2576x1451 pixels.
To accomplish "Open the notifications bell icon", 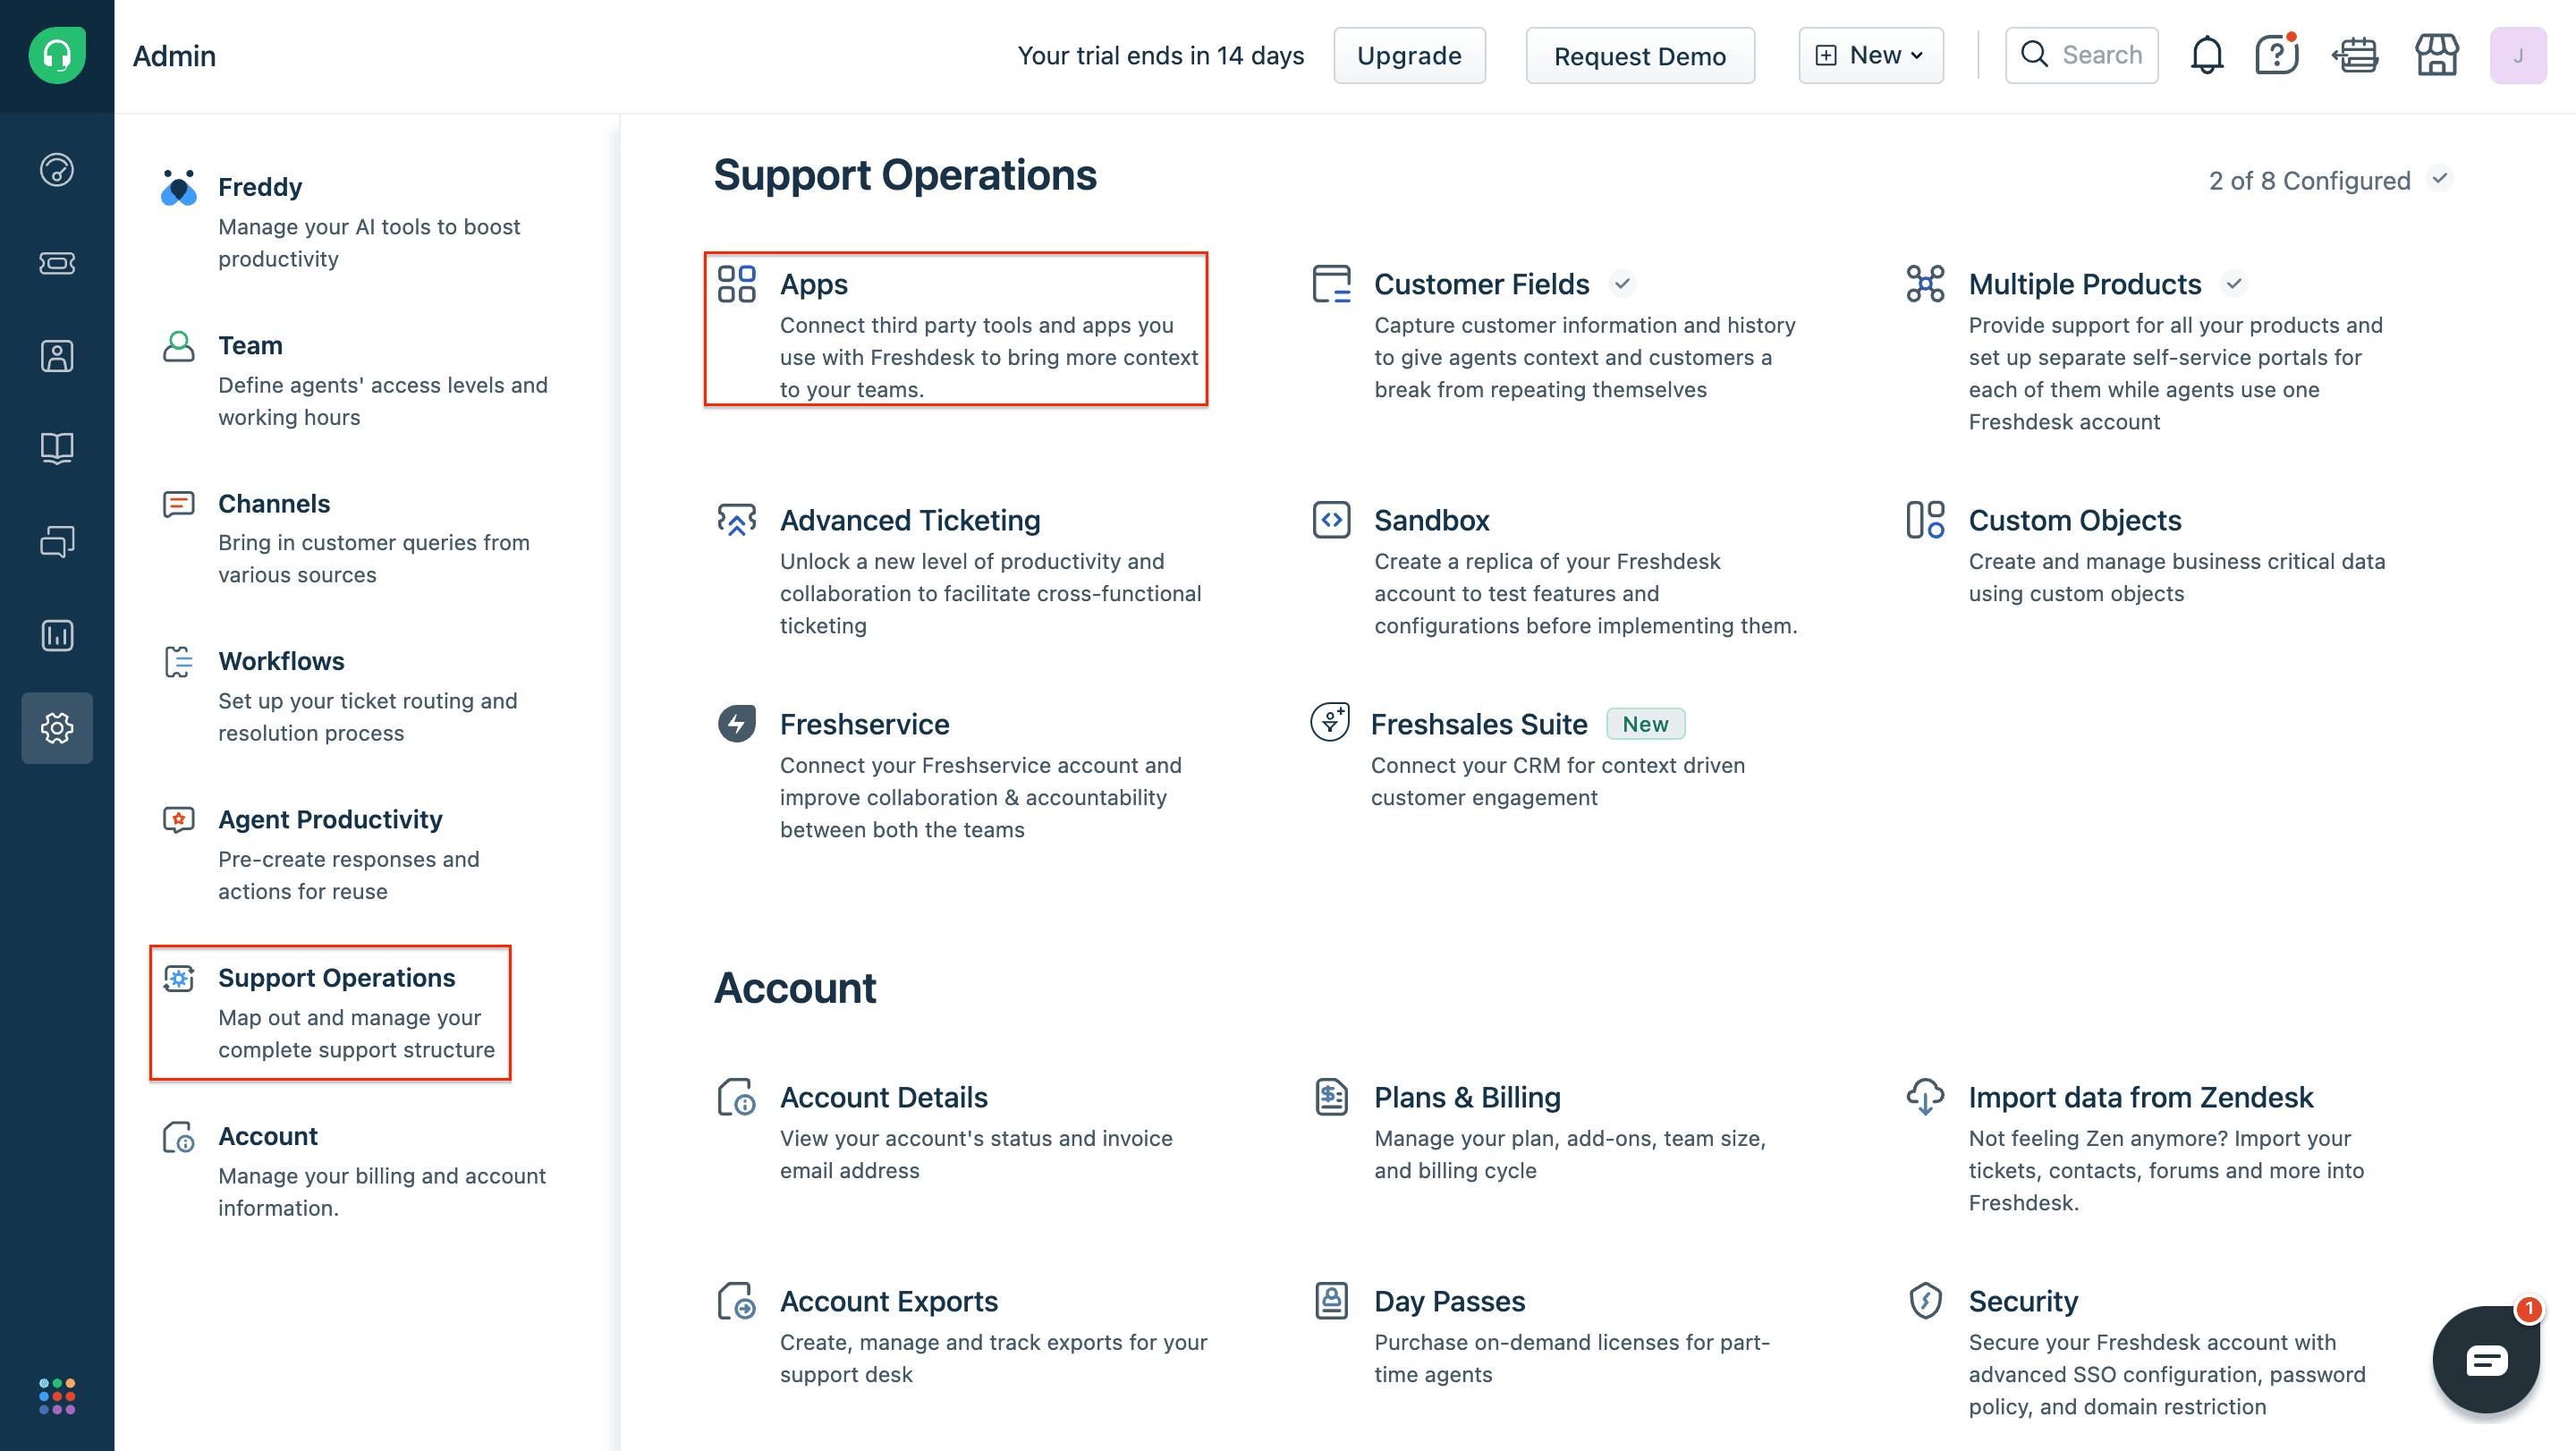I will pyautogui.click(x=2206, y=56).
